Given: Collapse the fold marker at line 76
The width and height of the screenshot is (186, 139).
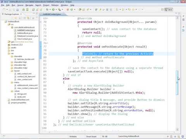Looking at the screenshot, I should pos(47,43).
